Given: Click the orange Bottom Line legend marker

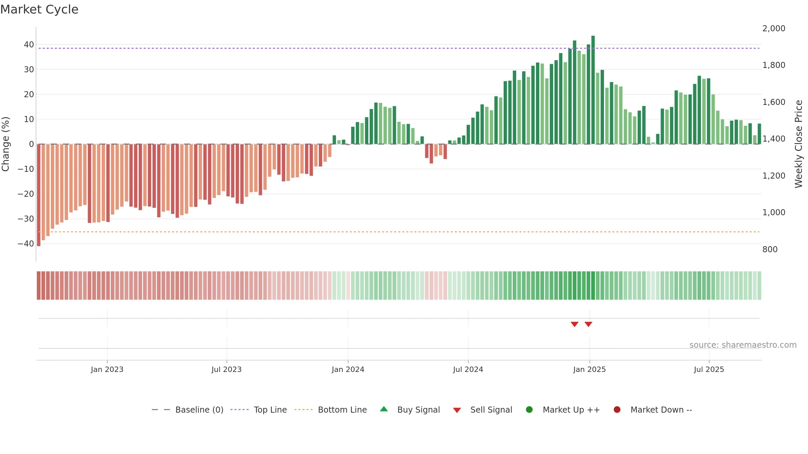Looking at the screenshot, I should click(303, 410).
